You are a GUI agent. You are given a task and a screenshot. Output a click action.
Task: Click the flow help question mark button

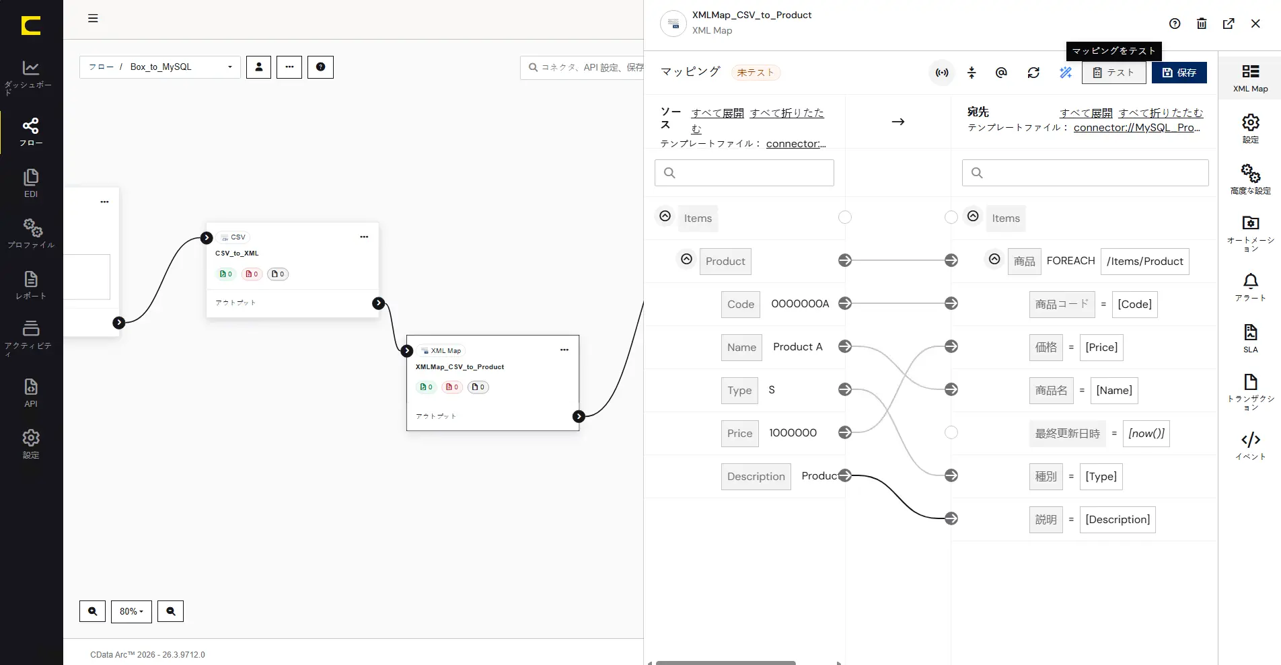point(320,67)
